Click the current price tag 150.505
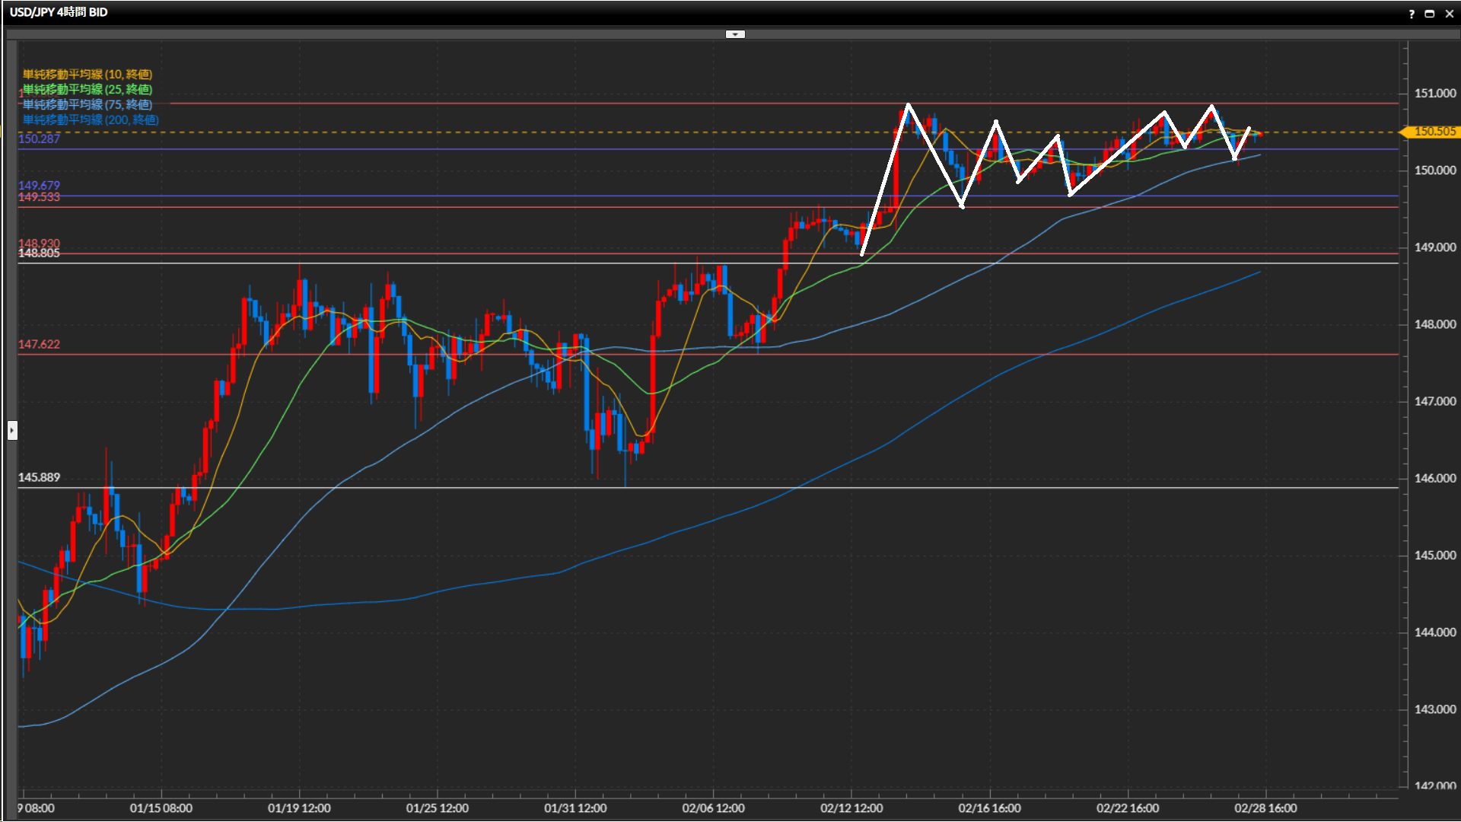 pos(1434,132)
